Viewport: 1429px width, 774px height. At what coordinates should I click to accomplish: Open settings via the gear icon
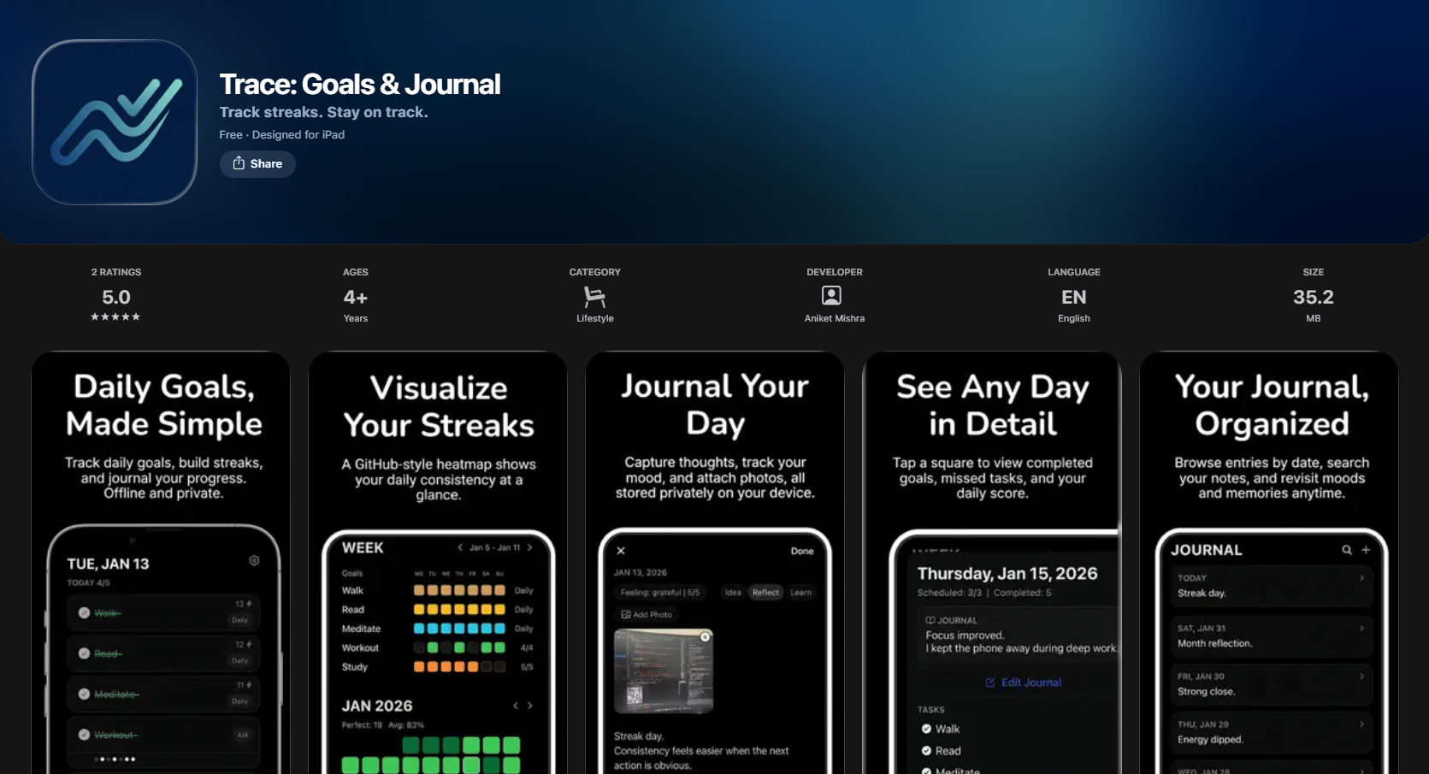(253, 560)
